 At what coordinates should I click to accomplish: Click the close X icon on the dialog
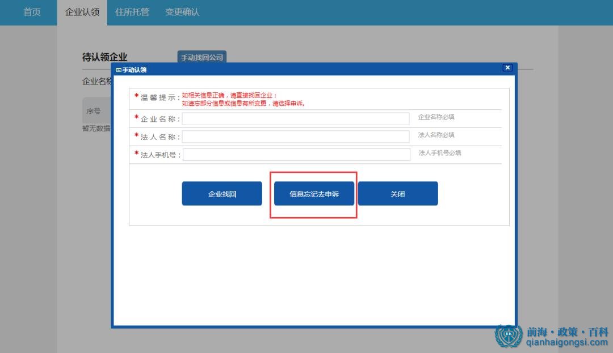click(507, 67)
